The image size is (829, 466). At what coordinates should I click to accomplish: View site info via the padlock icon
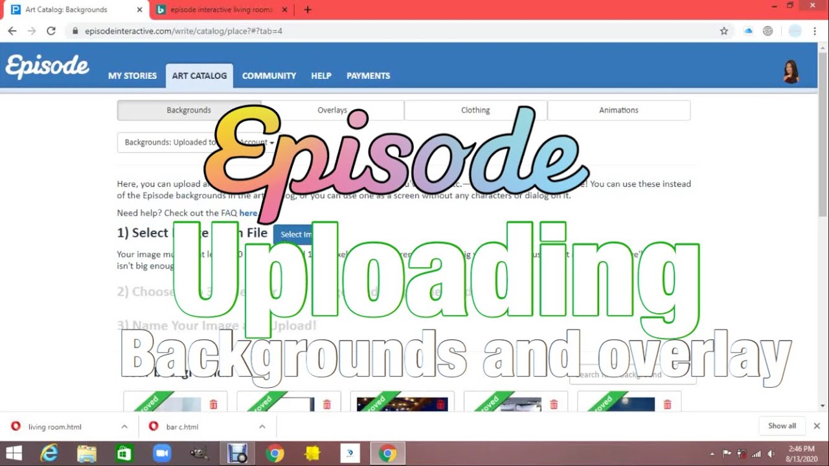pos(76,30)
